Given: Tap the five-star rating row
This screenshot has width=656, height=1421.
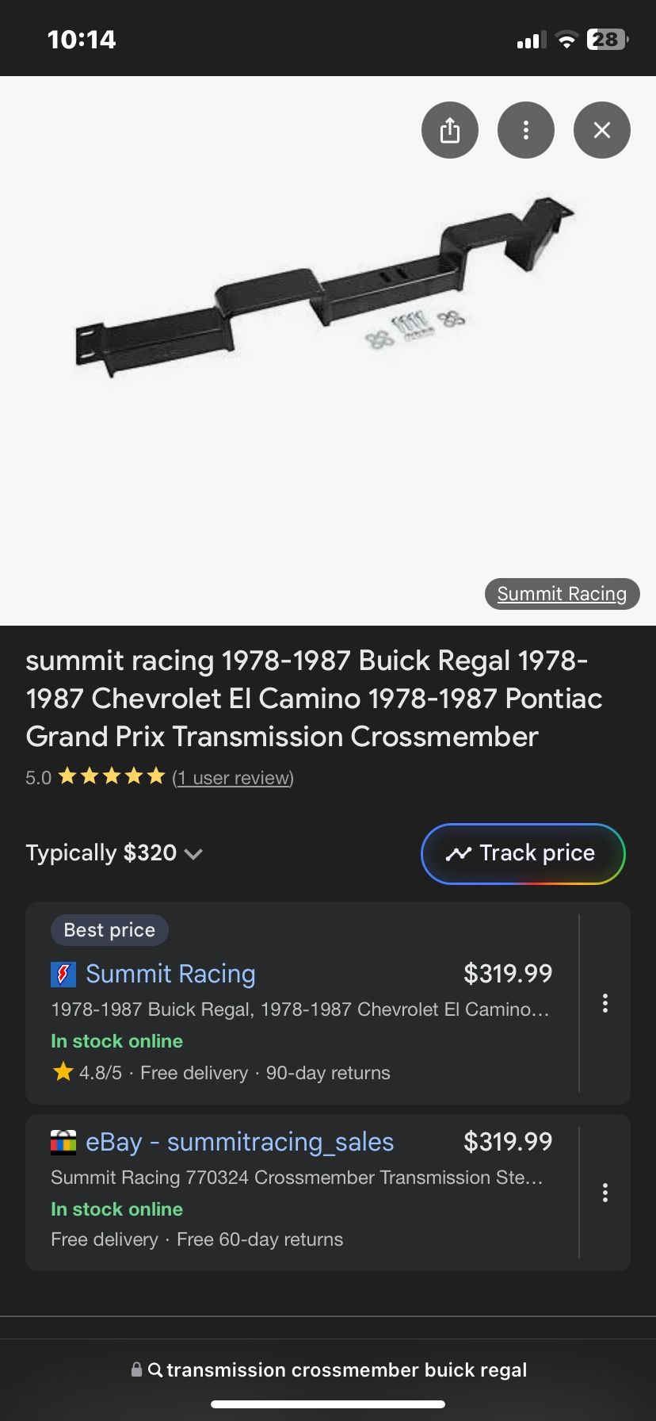Looking at the screenshot, I should pyautogui.click(x=112, y=776).
